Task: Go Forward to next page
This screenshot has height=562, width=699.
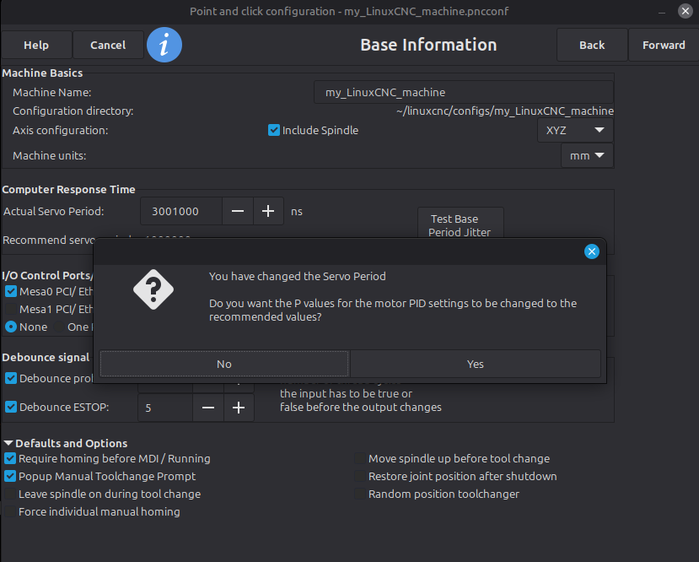Action: 664,45
